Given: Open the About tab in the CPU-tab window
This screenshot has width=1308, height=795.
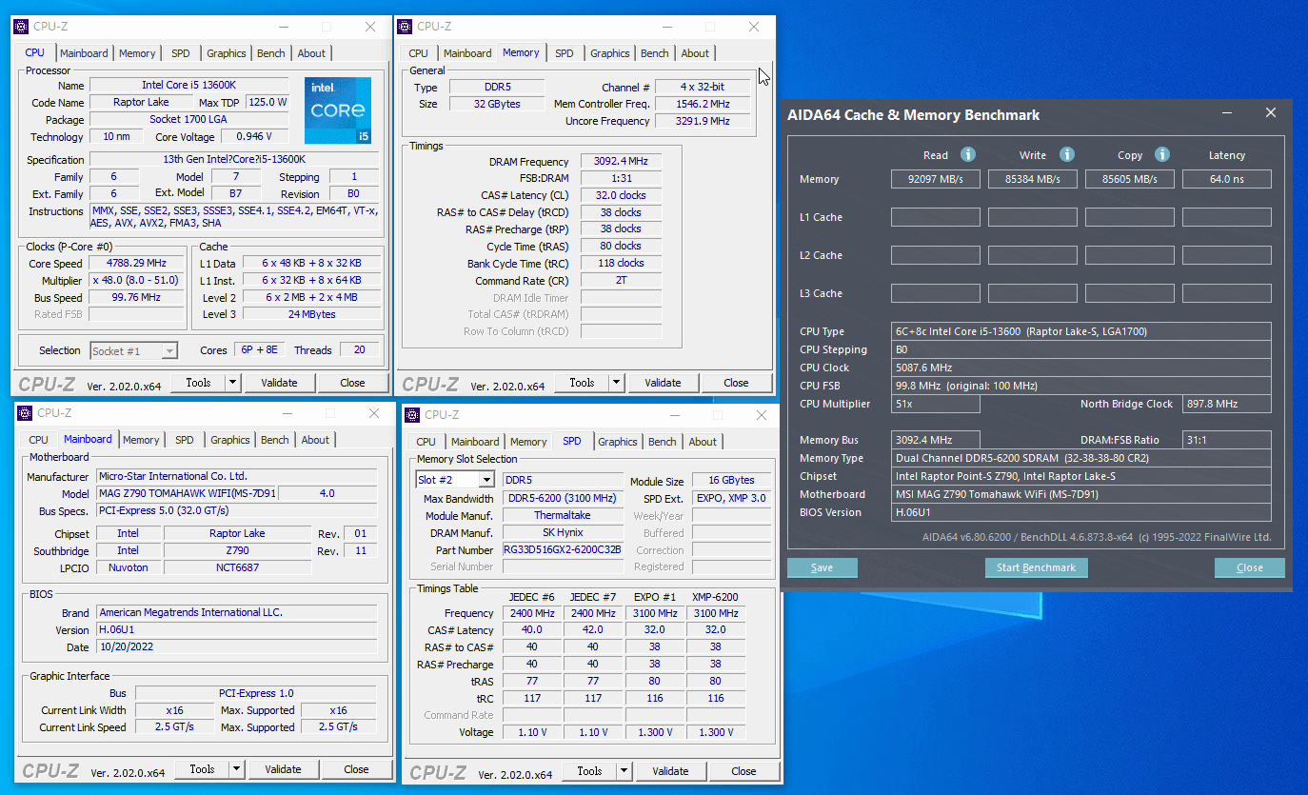Looking at the screenshot, I should point(311,53).
